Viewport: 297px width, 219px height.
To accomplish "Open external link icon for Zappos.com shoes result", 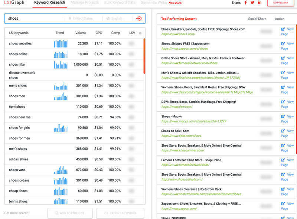I will click(283, 44).
